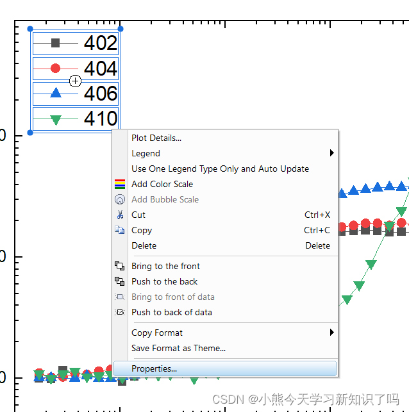Click the 404 legend entry text

coord(101,69)
